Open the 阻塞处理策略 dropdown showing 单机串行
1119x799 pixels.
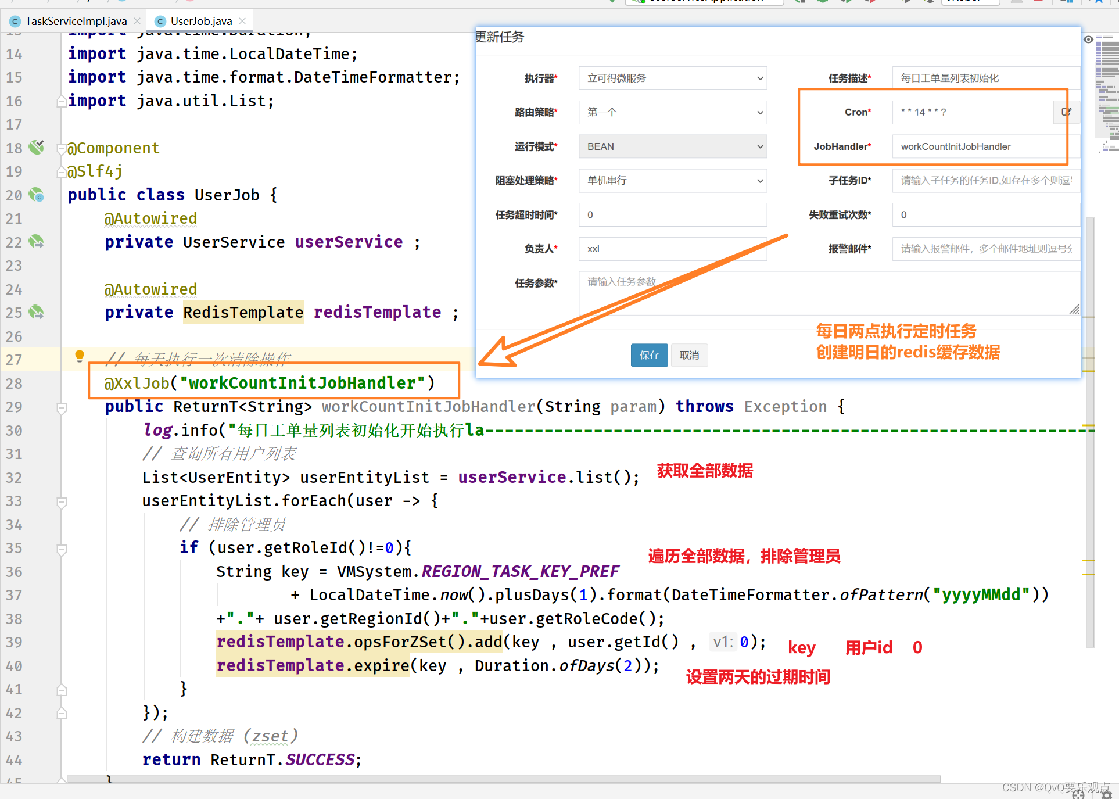[x=673, y=181]
